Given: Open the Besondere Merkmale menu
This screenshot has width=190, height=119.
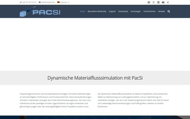Looking at the screenshot, I should (97, 11).
